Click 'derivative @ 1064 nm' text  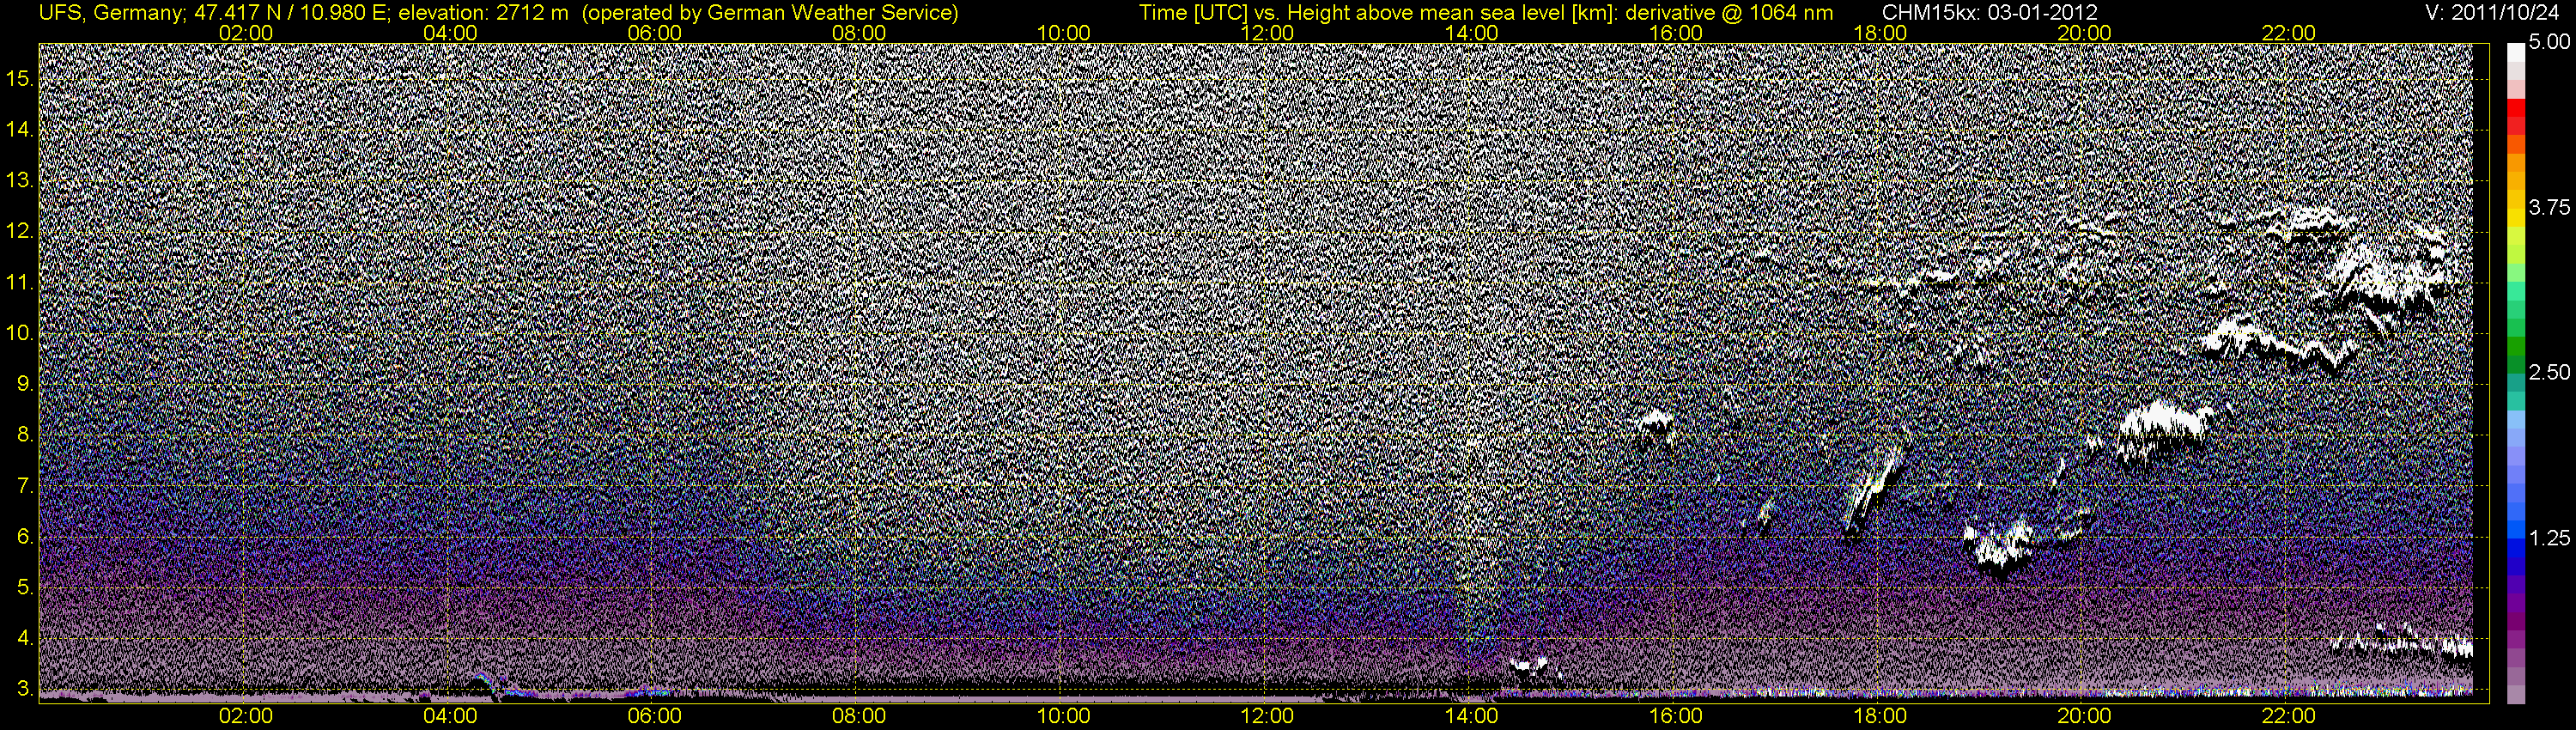coord(1732,13)
